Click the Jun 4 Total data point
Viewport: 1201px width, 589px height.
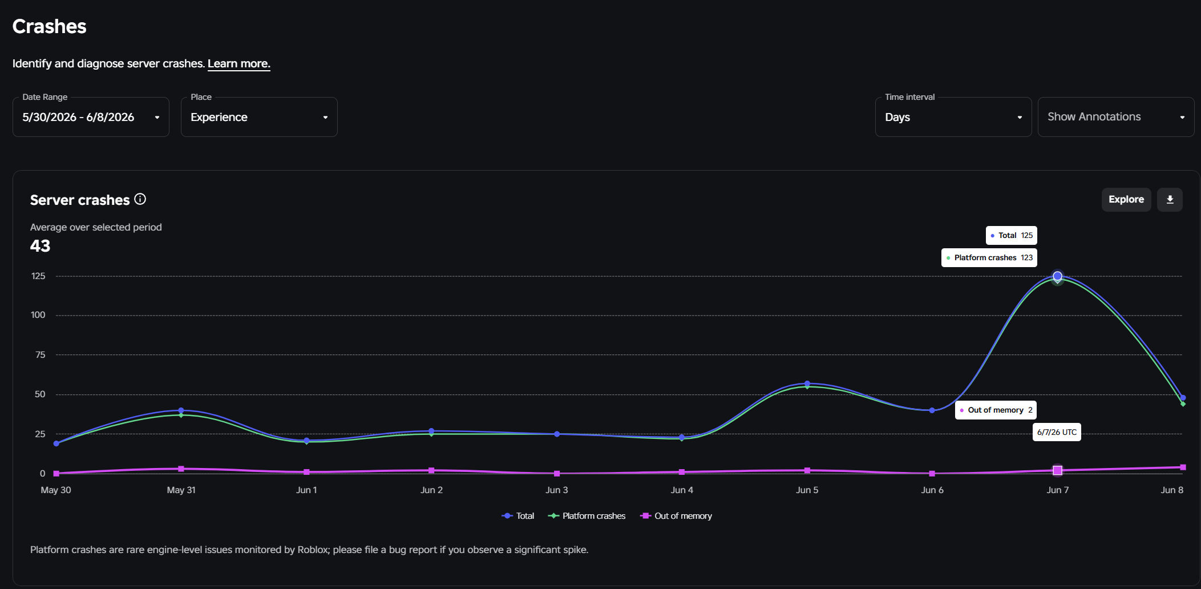click(x=682, y=437)
